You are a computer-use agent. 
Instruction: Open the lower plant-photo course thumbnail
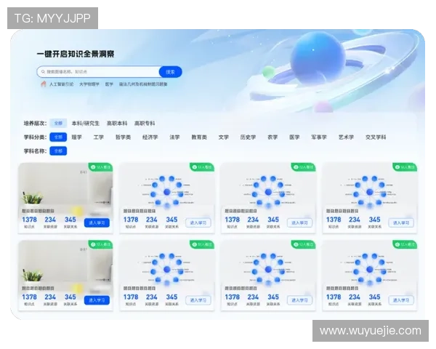(65, 262)
